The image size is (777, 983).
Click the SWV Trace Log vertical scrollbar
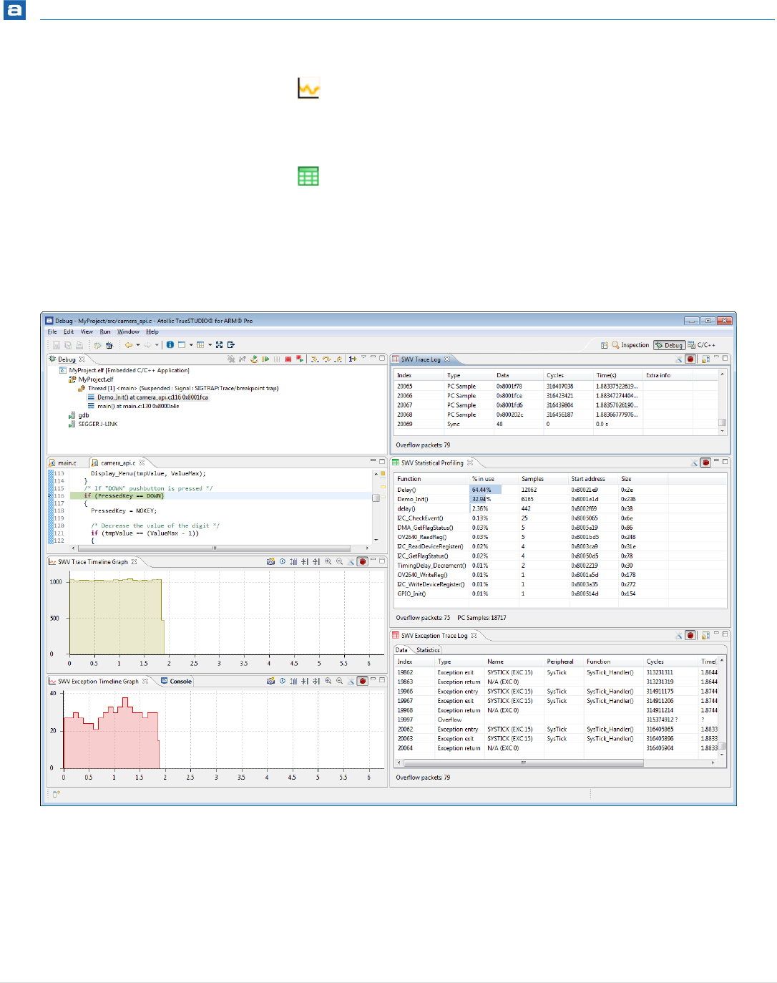[723, 401]
